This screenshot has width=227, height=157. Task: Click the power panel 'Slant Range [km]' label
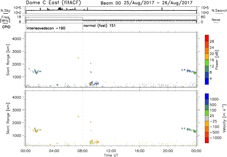8,60
